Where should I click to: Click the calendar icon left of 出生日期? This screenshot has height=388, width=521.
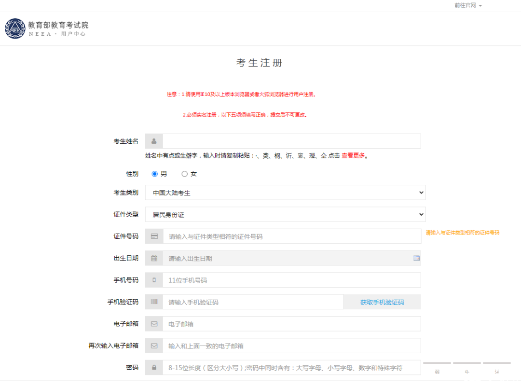pos(154,258)
